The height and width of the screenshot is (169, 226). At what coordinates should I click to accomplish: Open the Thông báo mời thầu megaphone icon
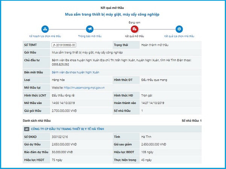click(90, 29)
